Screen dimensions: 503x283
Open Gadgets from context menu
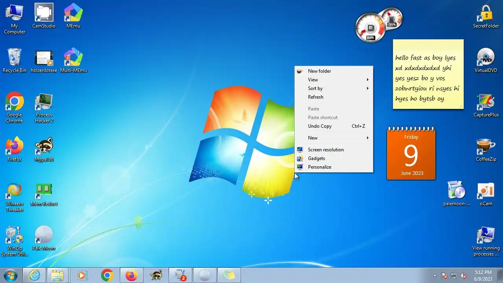(334, 158)
